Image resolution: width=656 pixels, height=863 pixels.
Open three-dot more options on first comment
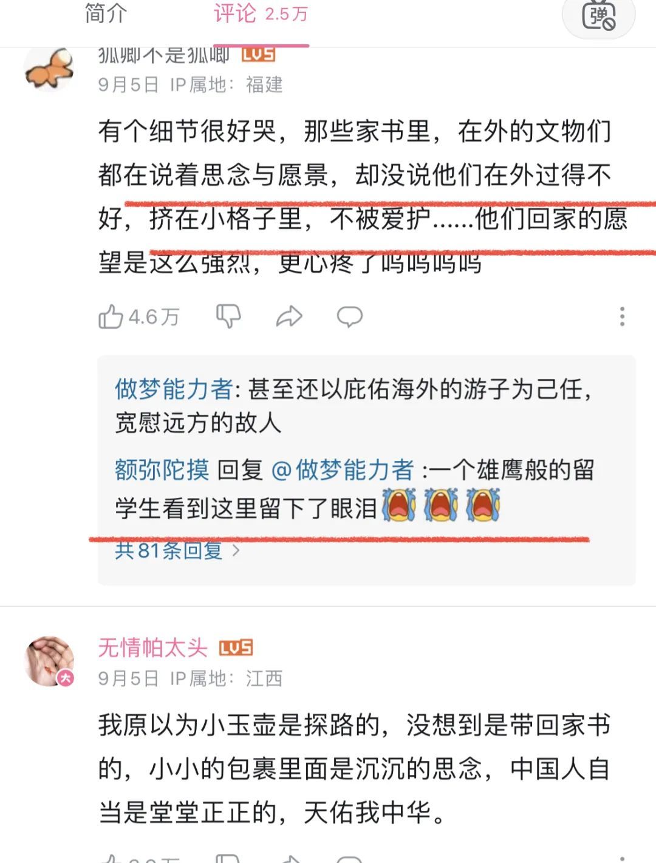(x=622, y=316)
